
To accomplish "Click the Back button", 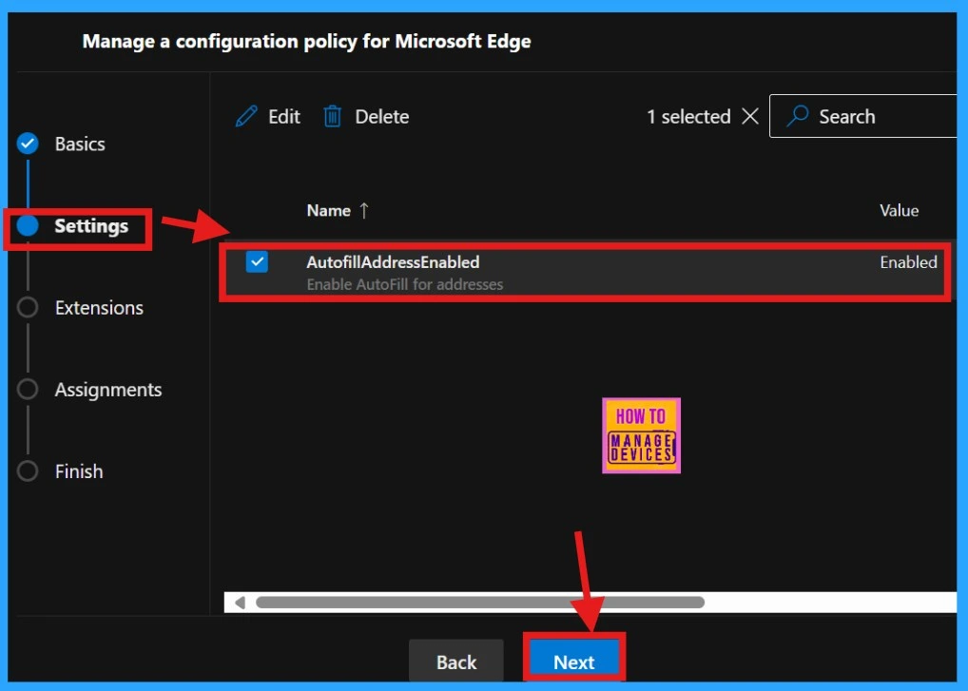I will point(456,661).
